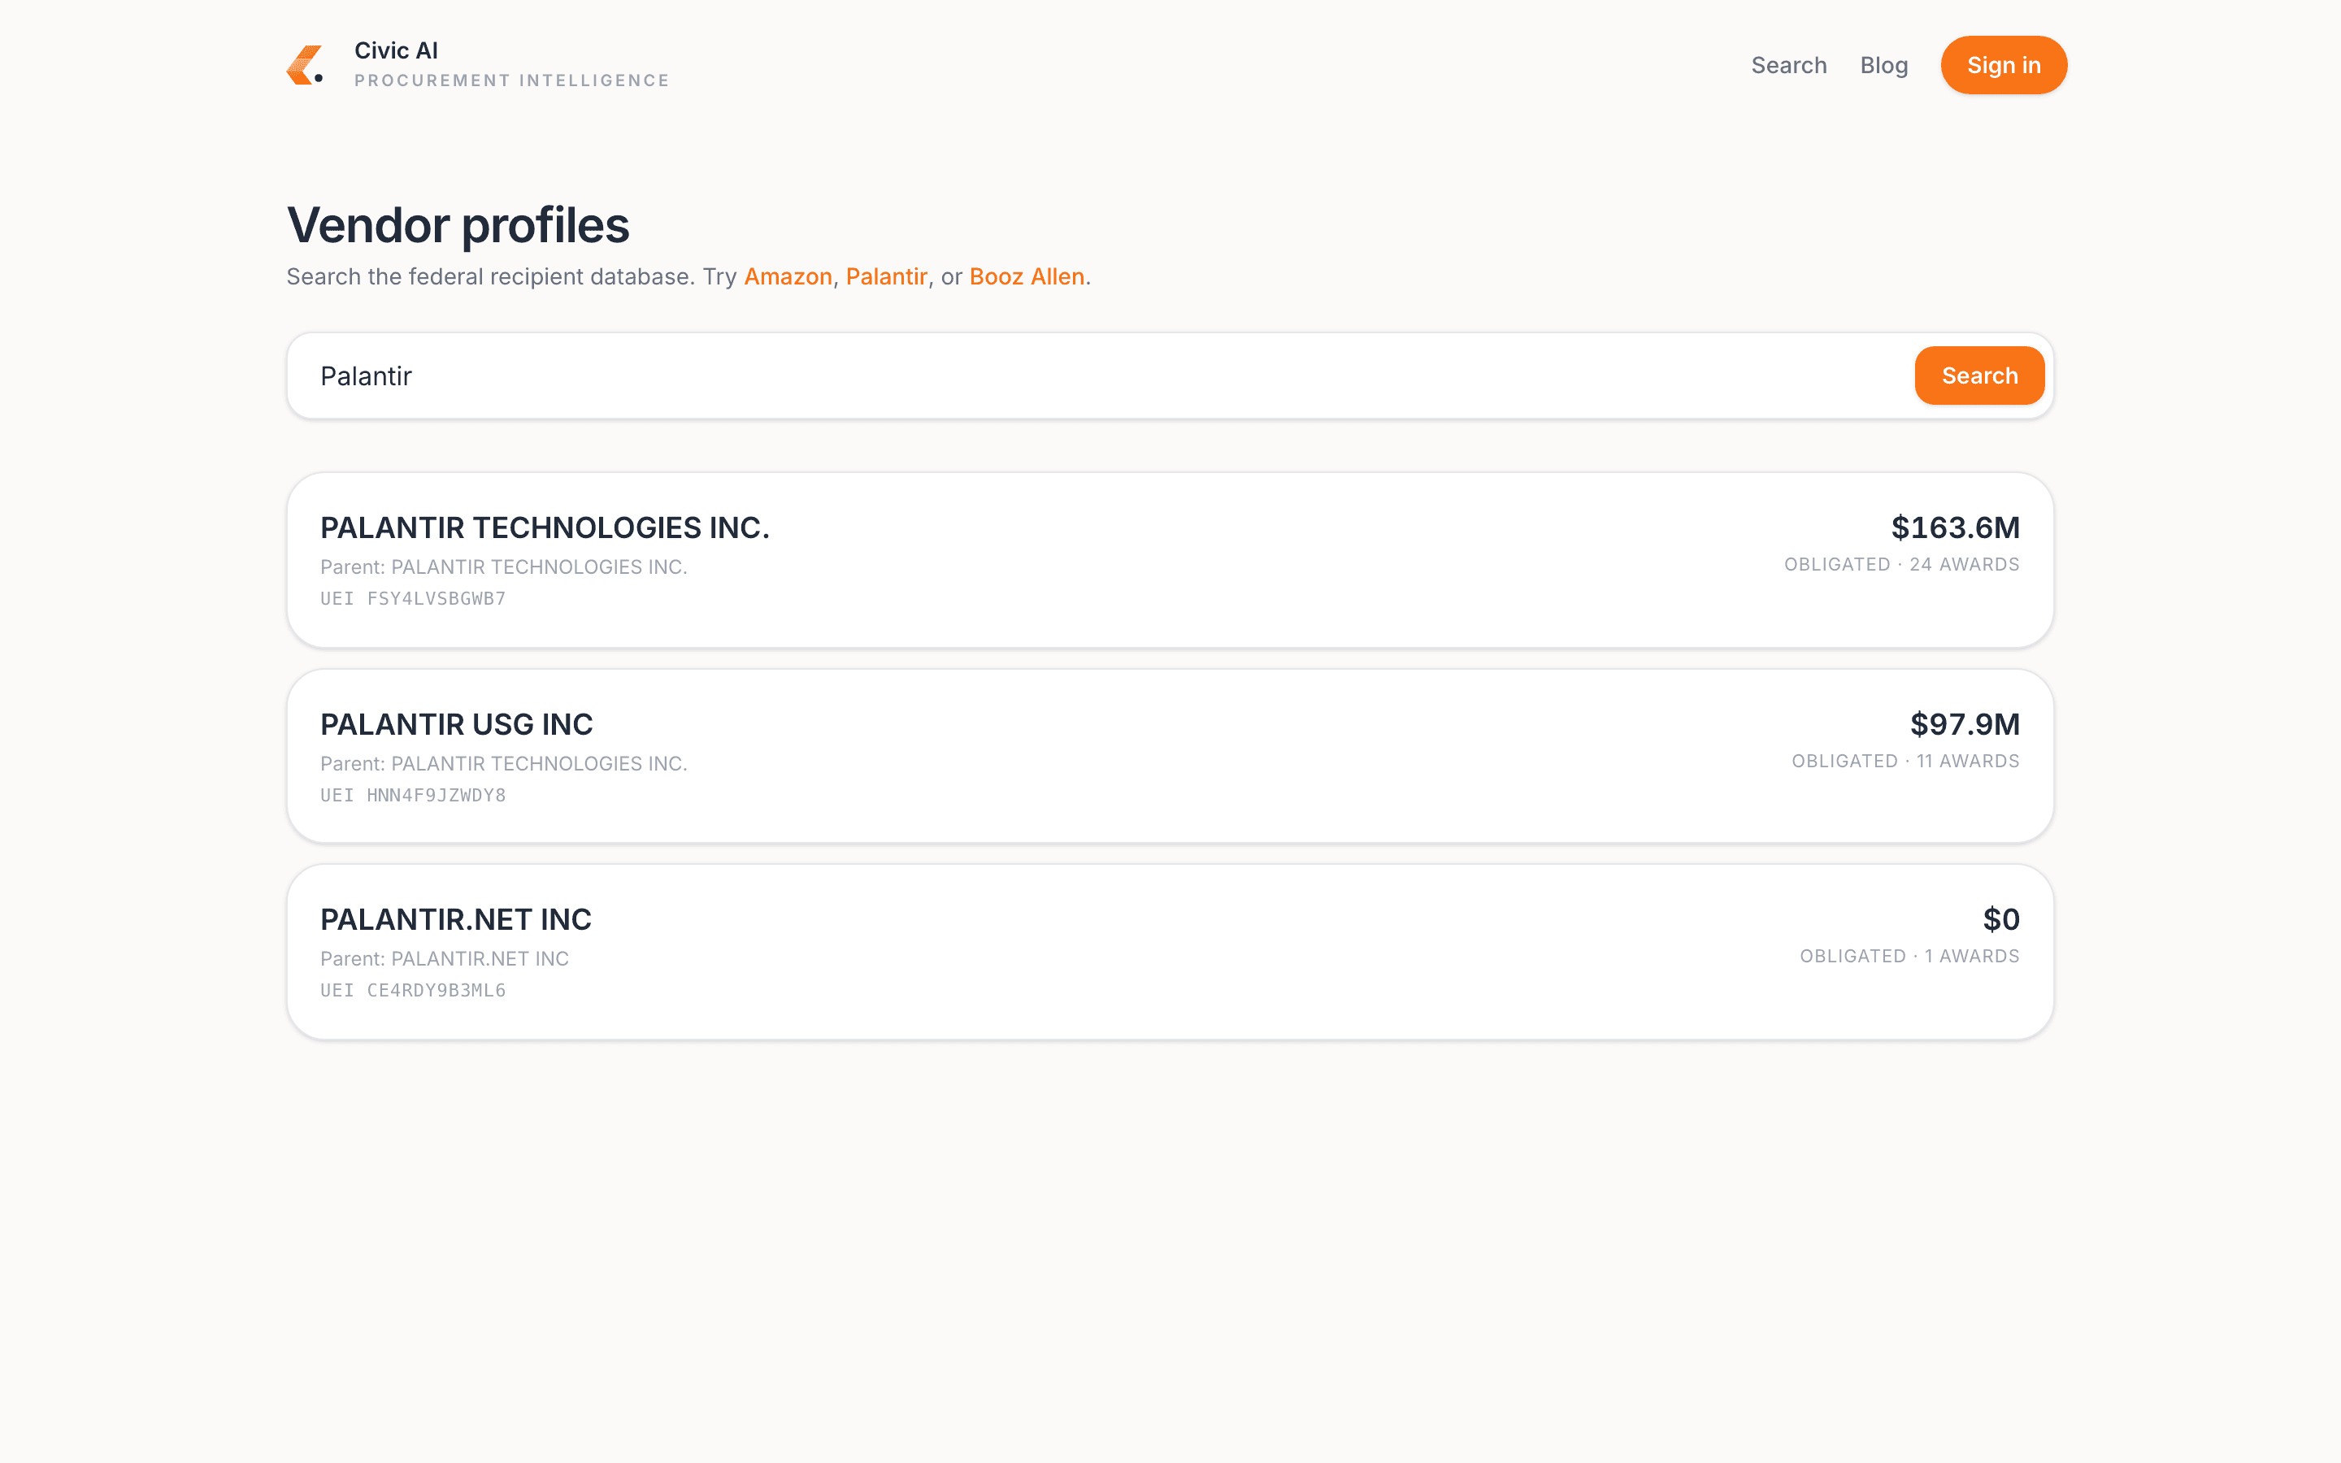Click the Vendor profiles heading
Image resolution: width=2341 pixels, height=1463 pixels.
[x=458, y=224]
